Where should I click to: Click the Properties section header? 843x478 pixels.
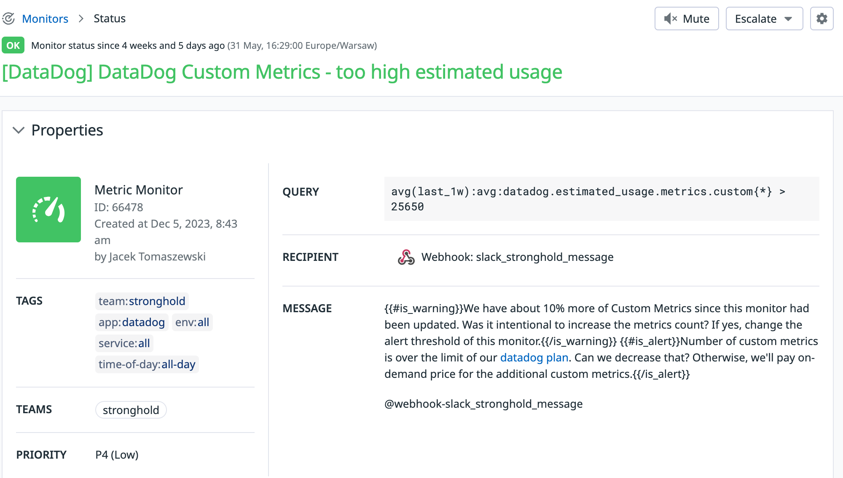pyautogui.click(x=67, y=130)
